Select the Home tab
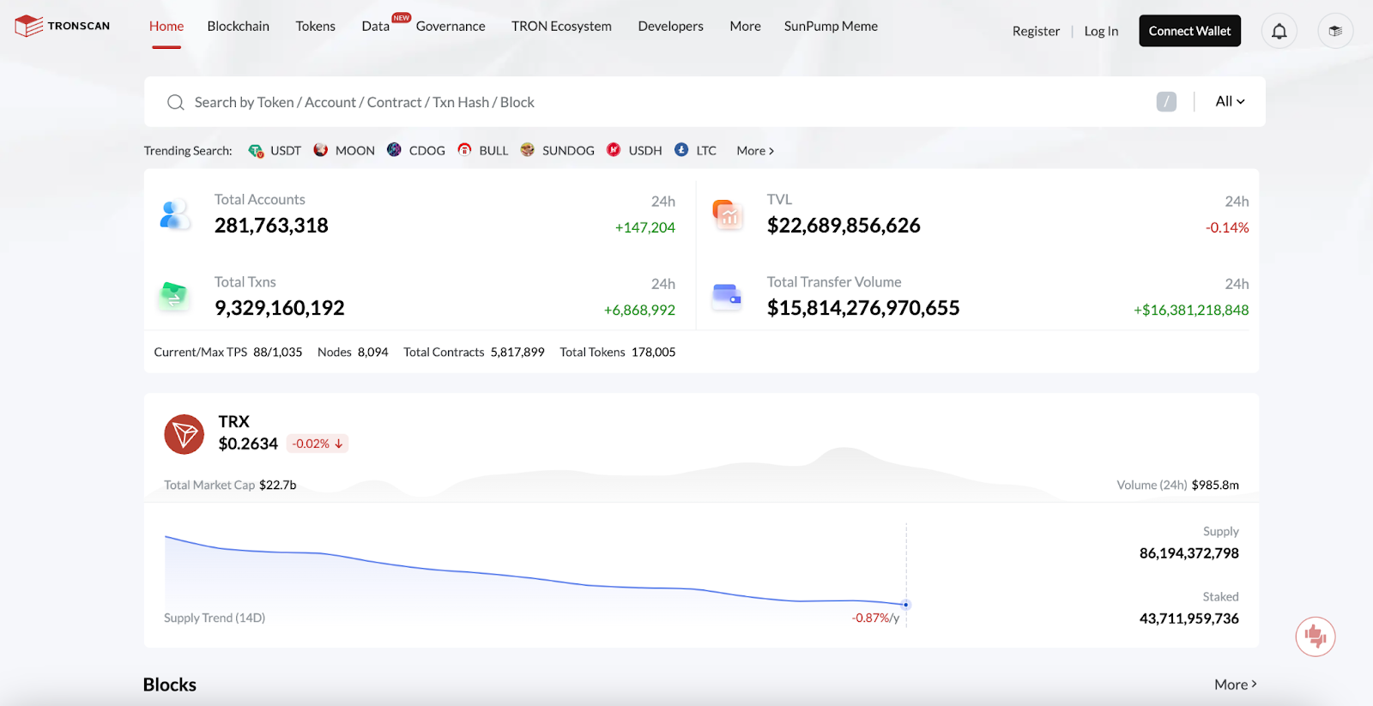The width and height of the screenshot is (1373, 706). (166, 27)
